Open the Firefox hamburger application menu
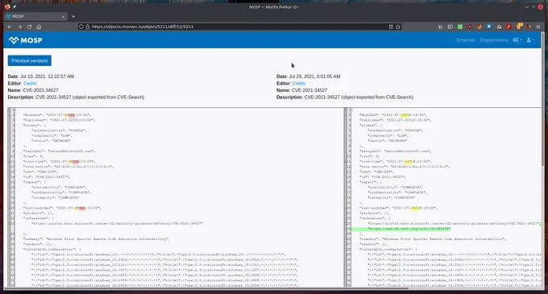The width and height of the screenshot is (548, 294). point(538,27)
